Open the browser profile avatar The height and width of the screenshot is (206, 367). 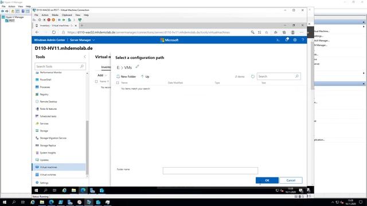click(x=292, y=32)
